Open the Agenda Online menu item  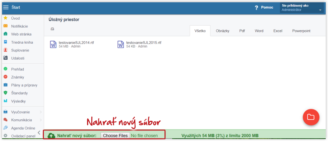point(23,128)
